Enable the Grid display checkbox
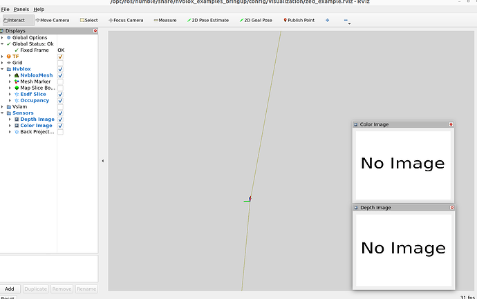Image resolution: width=477 pixels, height=299 pixels. coord(60,63)
